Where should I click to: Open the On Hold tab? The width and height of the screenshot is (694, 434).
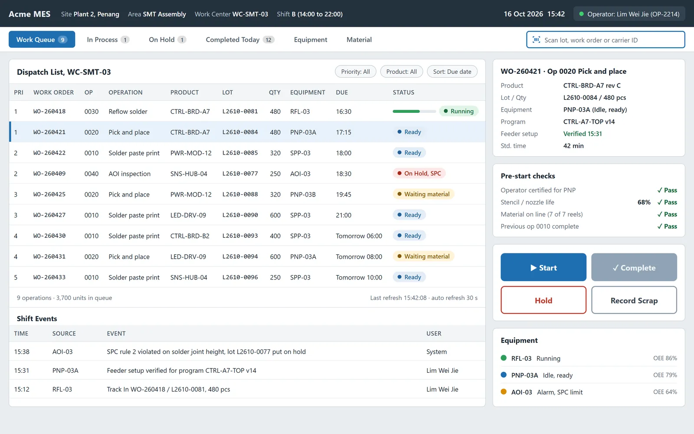[167, 39]
